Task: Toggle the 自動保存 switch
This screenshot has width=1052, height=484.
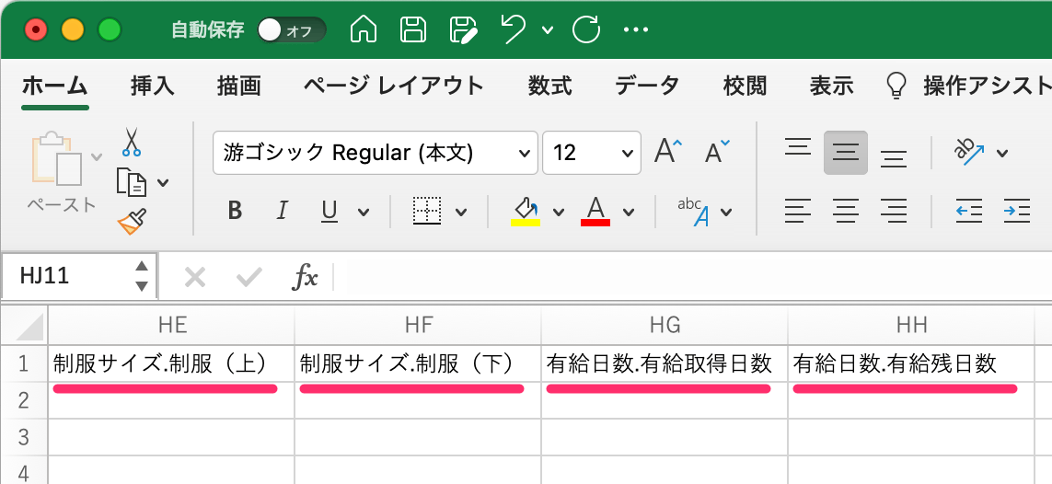Action: (292, 30)
